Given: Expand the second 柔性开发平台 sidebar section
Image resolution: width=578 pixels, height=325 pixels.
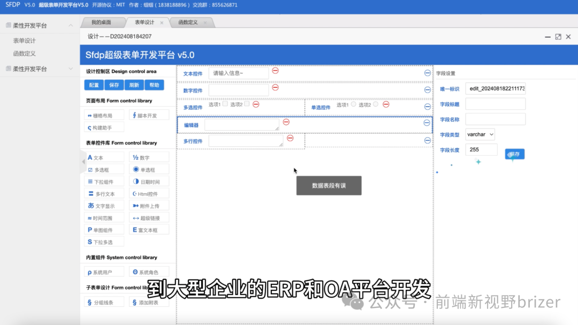Looking at the screenshot, I should [70, 69].
